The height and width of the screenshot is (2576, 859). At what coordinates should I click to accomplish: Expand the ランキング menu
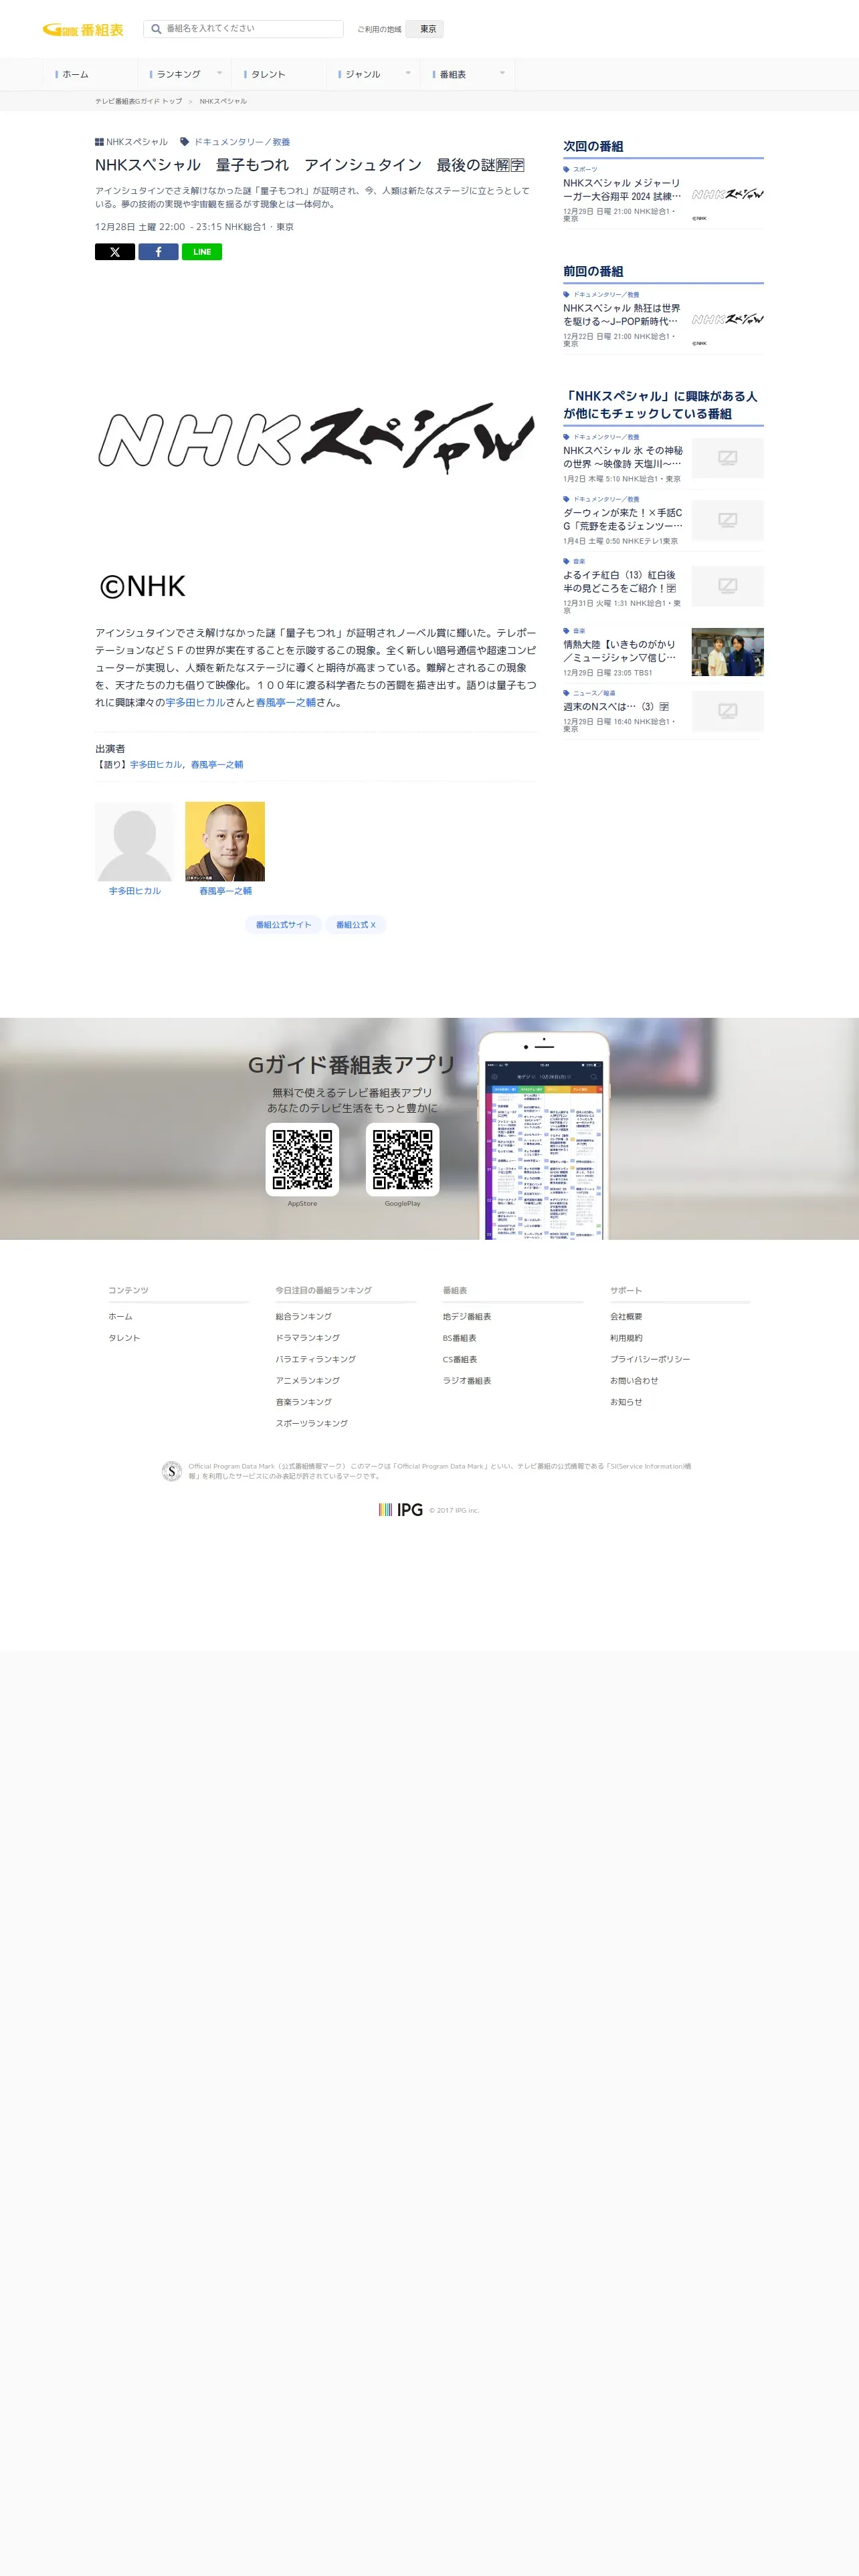[185, 74]
